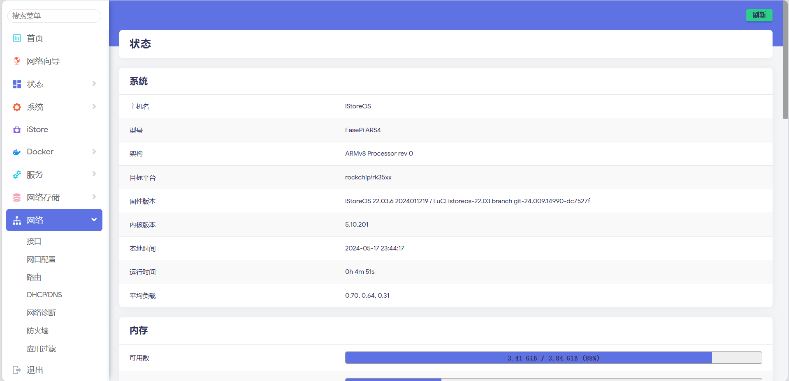This screenshot has height=381, width=789.
Task: Open the 网络诊断 link
Action: click(x=41, y=313)
